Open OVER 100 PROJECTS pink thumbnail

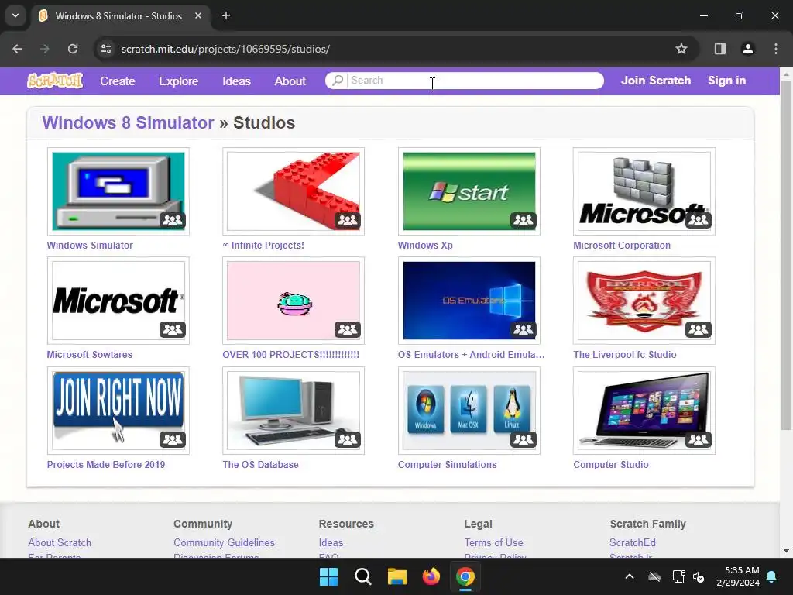(x=294, y=301)
